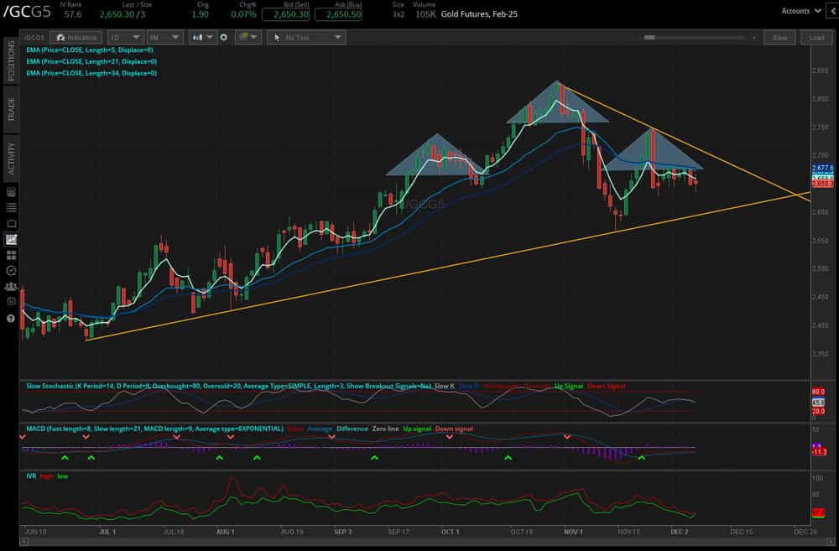Click the grid dashboard icon in left sidebar
Screen dimensions: 839x551
10,256
